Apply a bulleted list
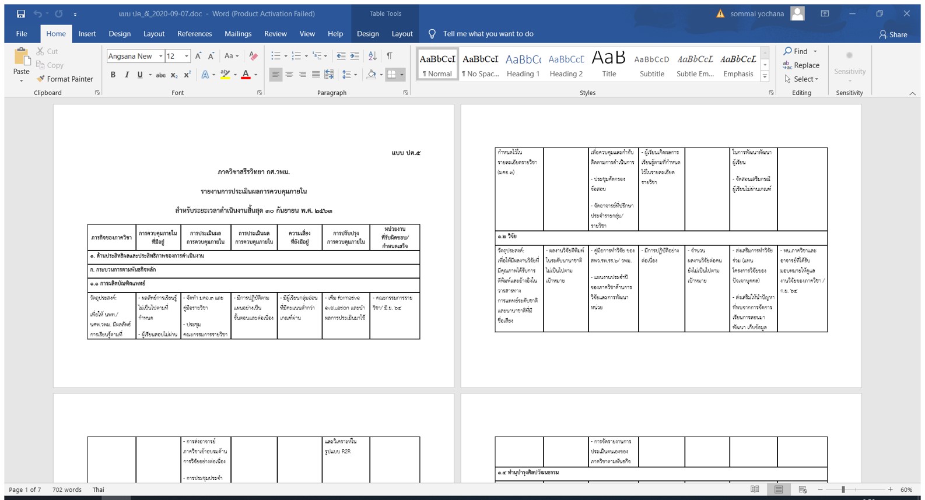 click(x=275, y=56)
